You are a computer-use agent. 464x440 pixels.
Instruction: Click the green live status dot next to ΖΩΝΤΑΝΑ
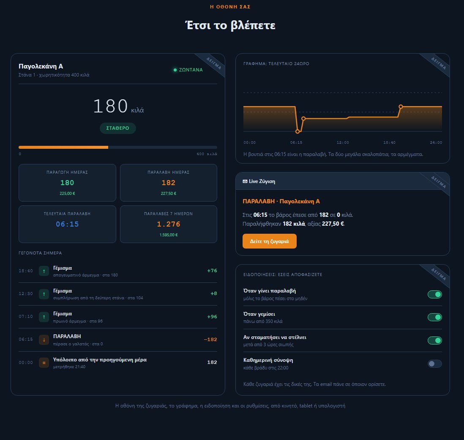pyautogui.click(x=175, y=70)
